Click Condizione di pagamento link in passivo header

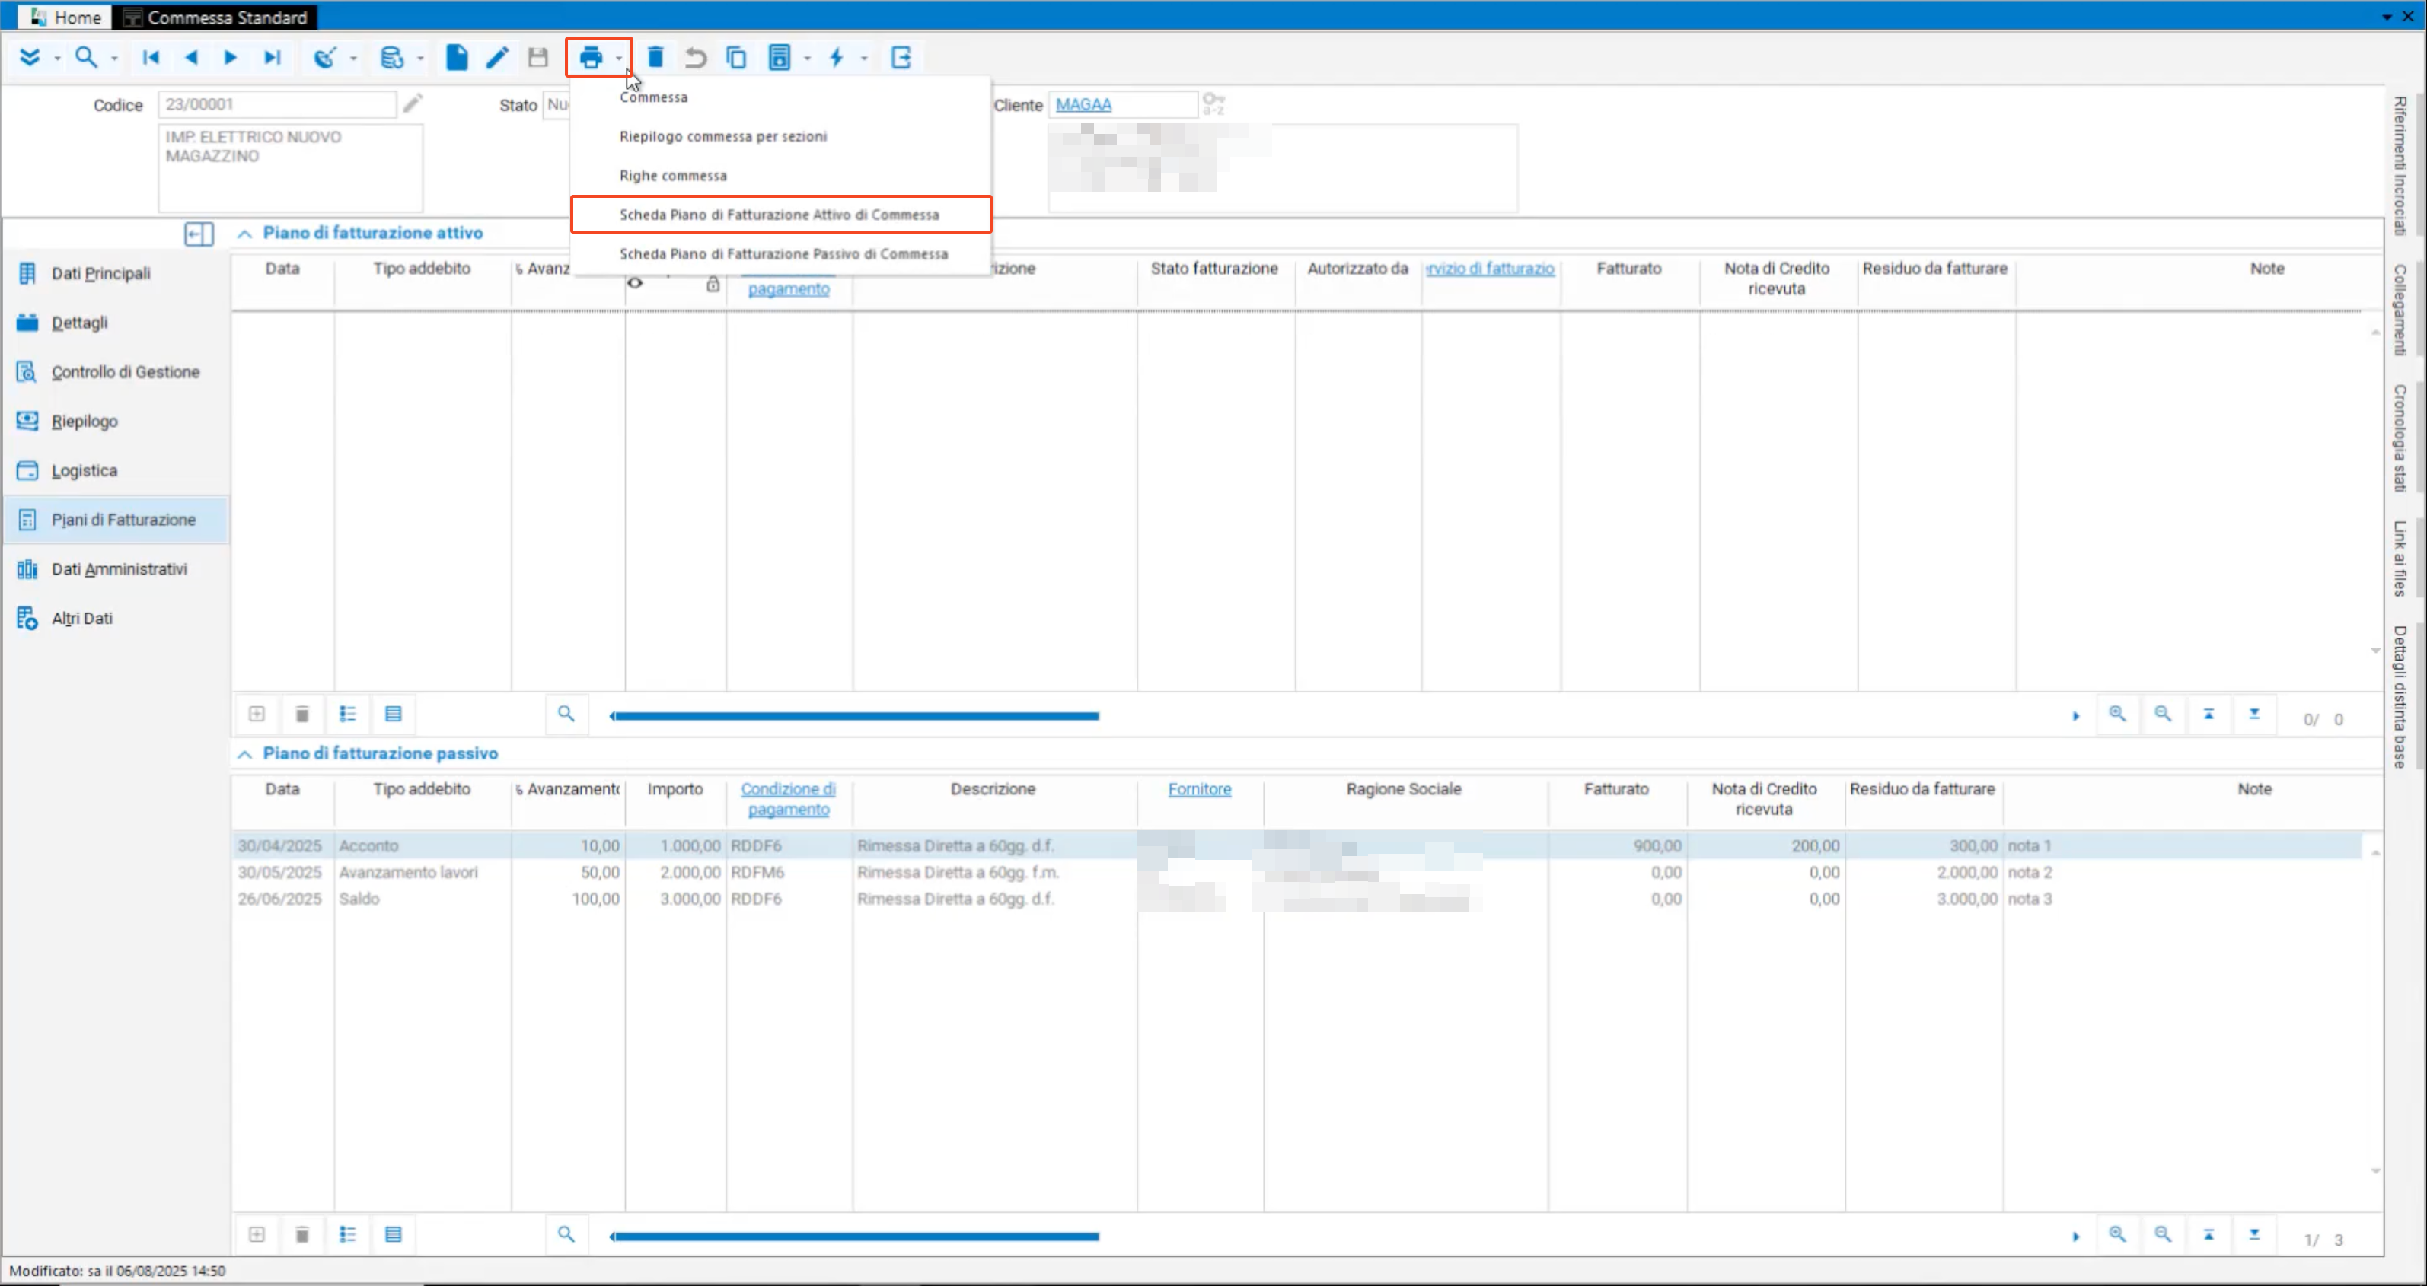[x=789, y=799]
